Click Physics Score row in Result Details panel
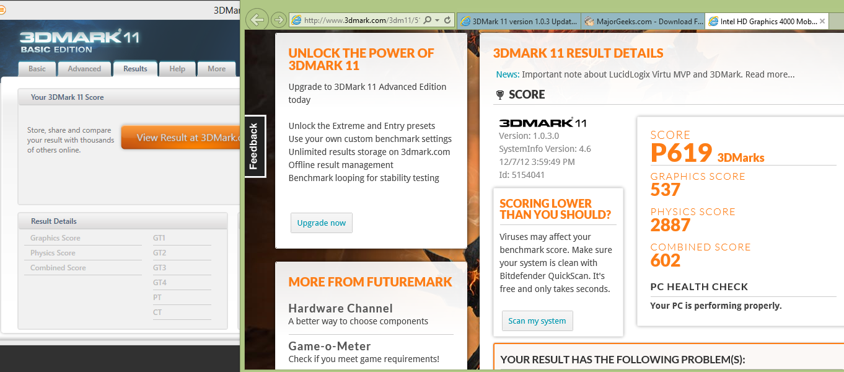Viewport: 844px width, 372px height. [x=84, y=253]
